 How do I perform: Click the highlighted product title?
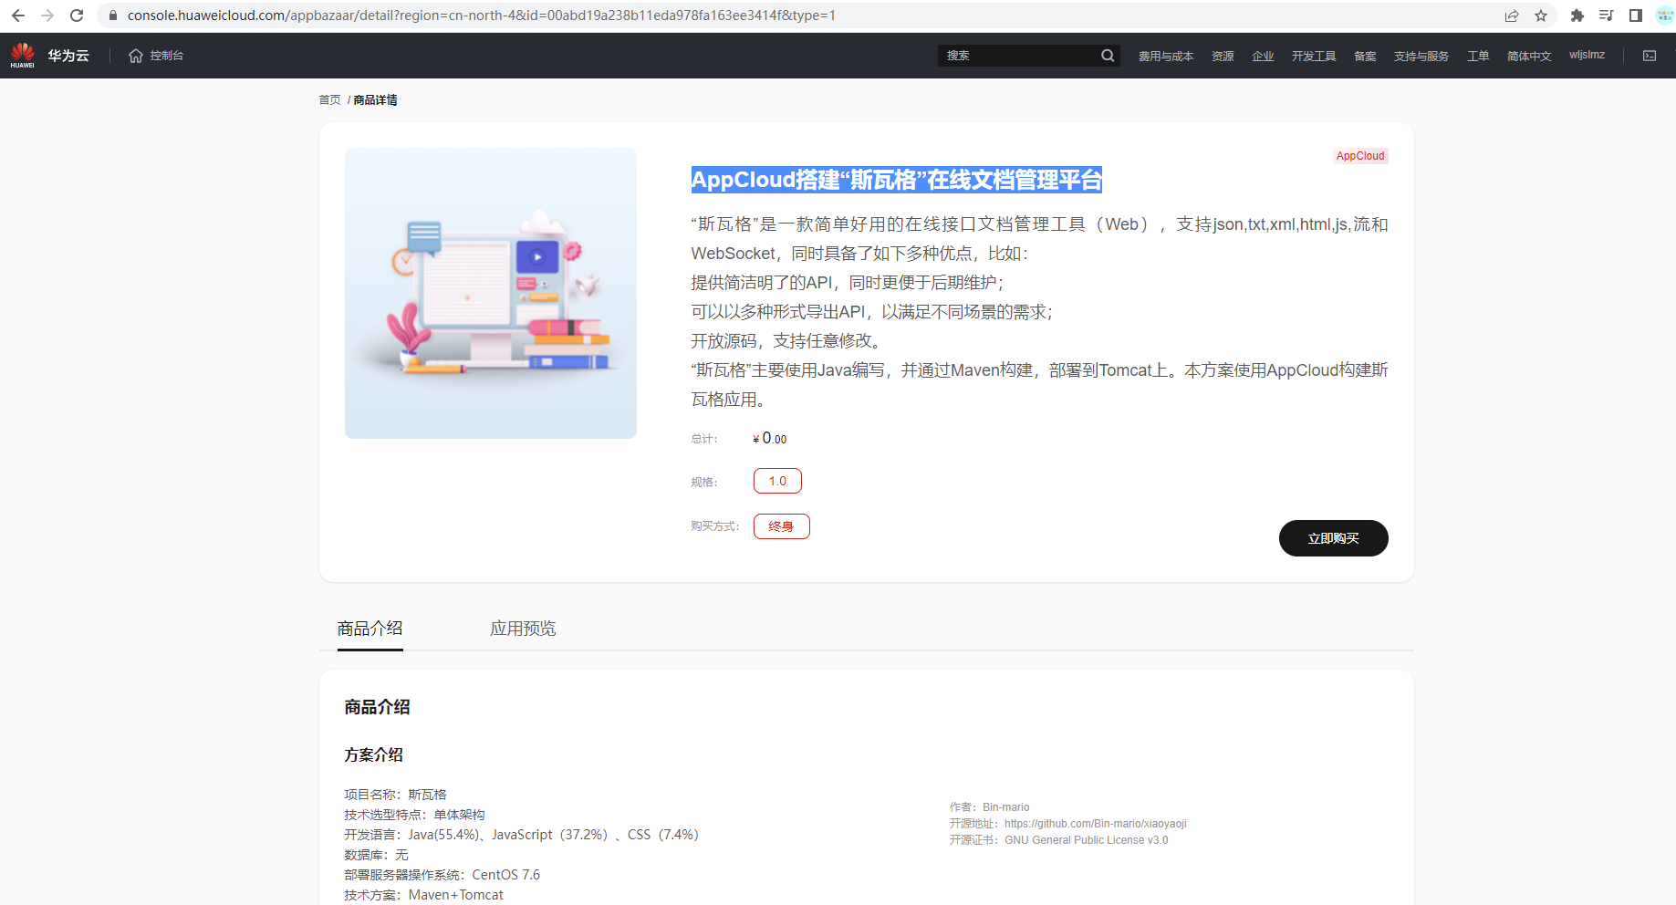pos(897,180)
